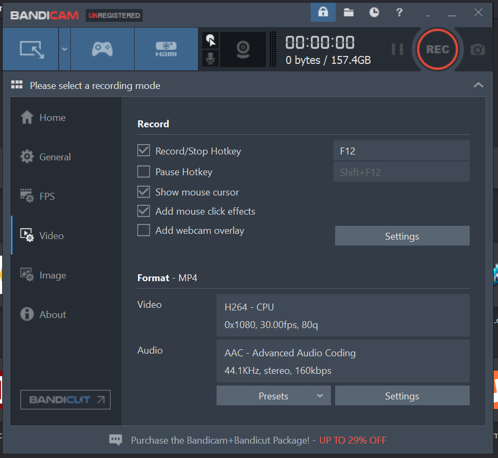Click the F12 record hotkey field

(x=401, y=151)
